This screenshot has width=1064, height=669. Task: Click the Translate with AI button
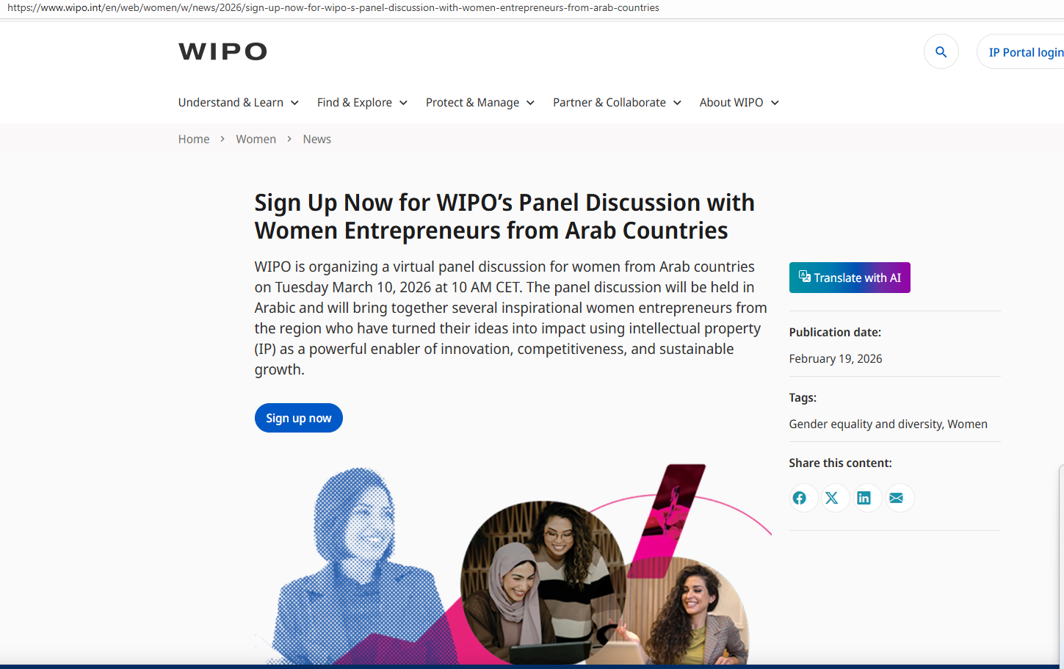[850, 278]
